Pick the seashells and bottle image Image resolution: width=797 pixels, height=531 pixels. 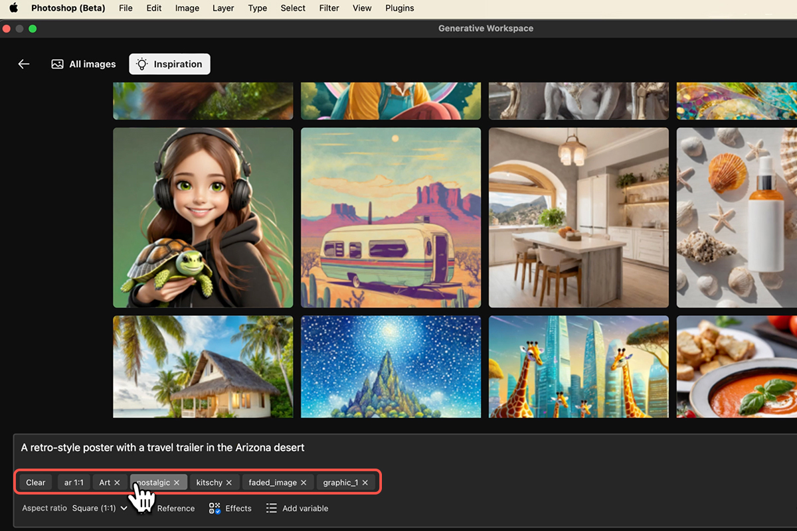[x=737, y=218]
